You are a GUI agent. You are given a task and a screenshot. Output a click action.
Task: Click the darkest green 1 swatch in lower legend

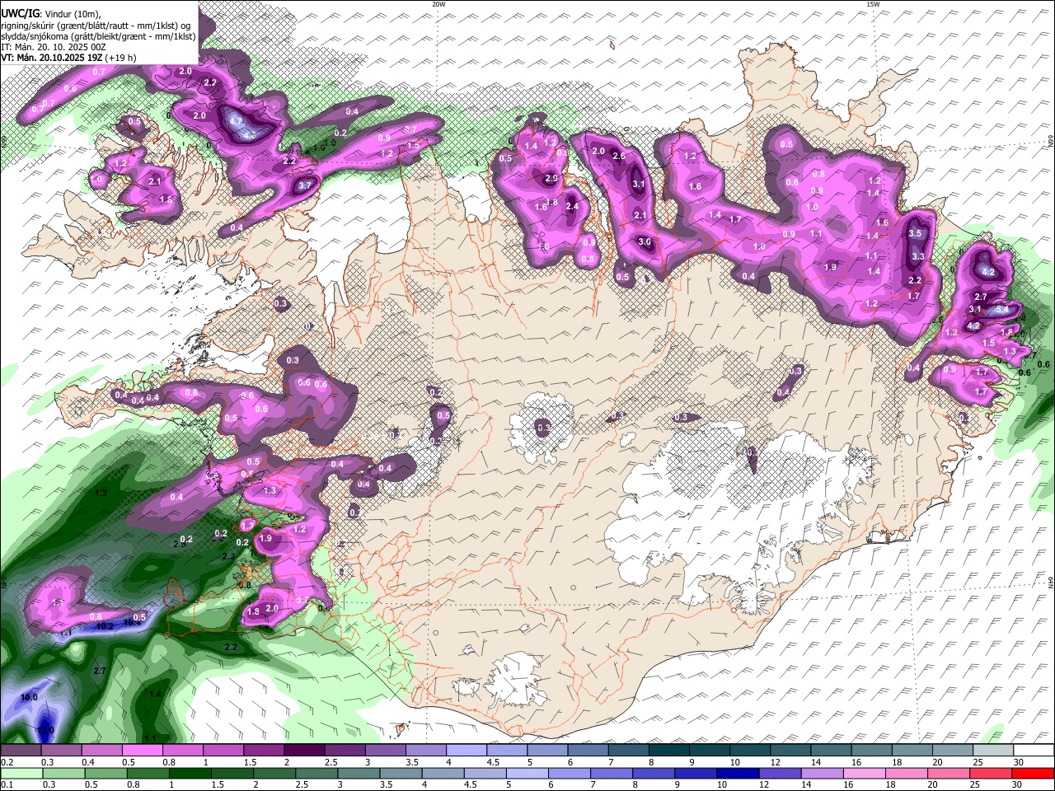190,774
